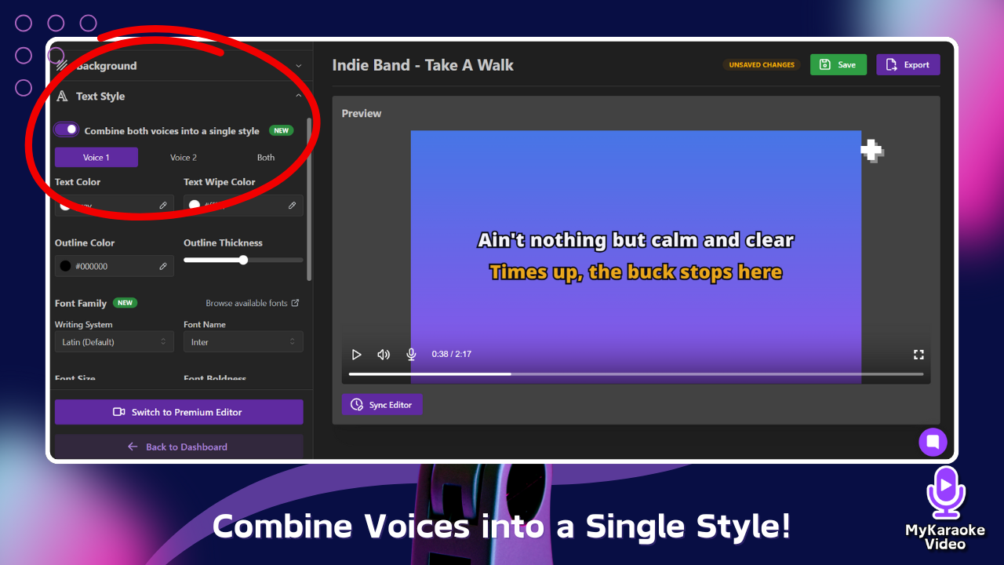Open the chat bubble widget
Image resolution: width=1004 pixels, height=565 pixels.
click(933, 442)
